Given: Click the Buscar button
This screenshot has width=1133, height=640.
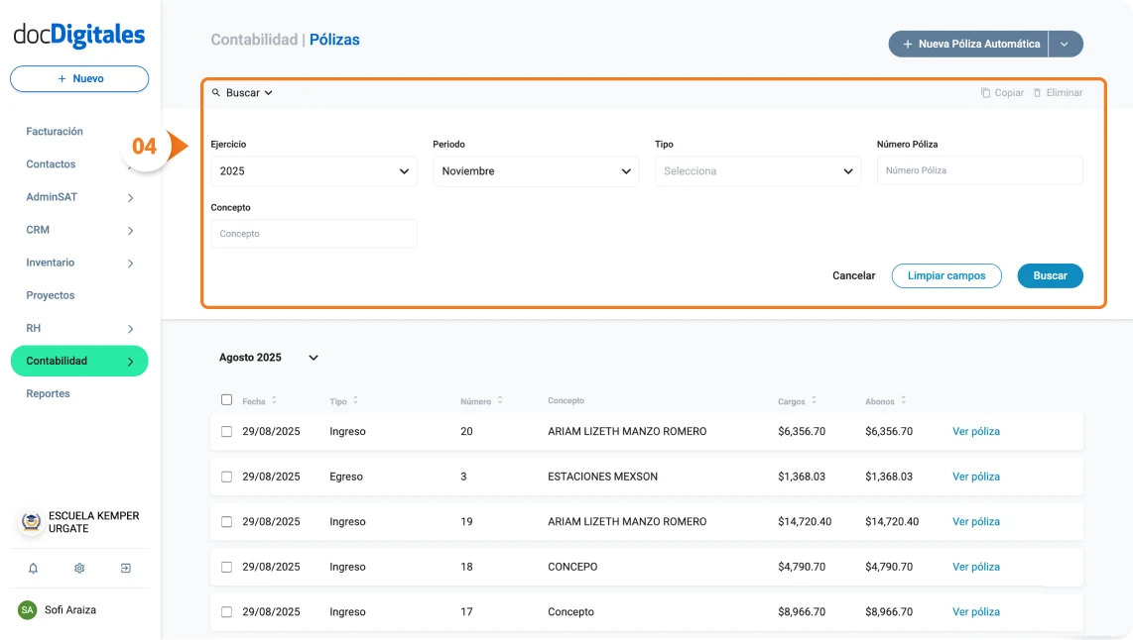Looking at the screenshot, I should click(1050, 275).
